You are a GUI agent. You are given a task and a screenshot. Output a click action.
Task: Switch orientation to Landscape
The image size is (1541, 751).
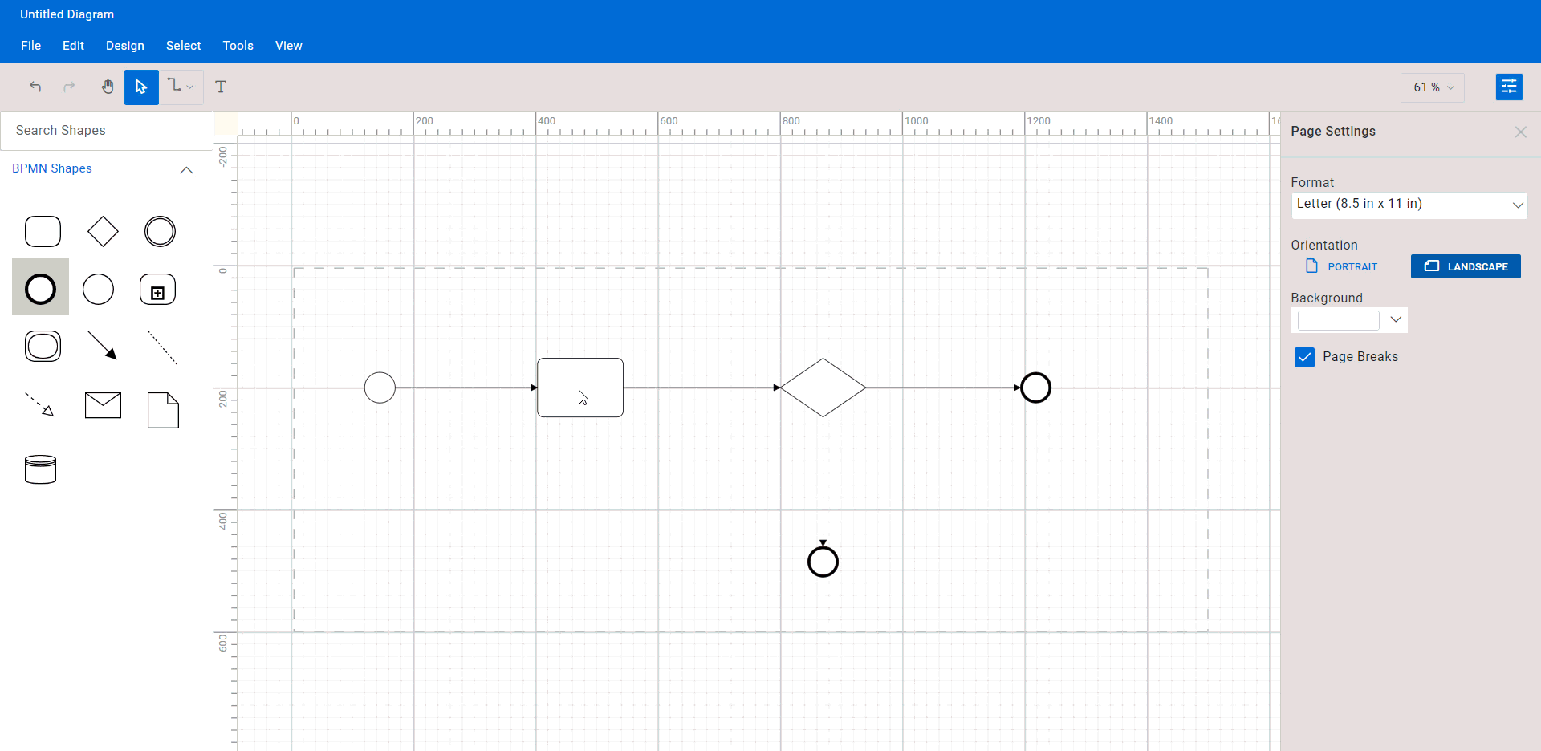pyautogui.click(x=1466, y=266)
